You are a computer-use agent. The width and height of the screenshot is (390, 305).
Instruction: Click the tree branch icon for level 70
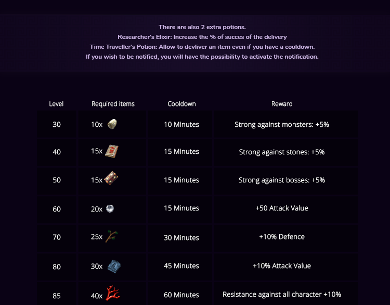[x=112, y=237]
